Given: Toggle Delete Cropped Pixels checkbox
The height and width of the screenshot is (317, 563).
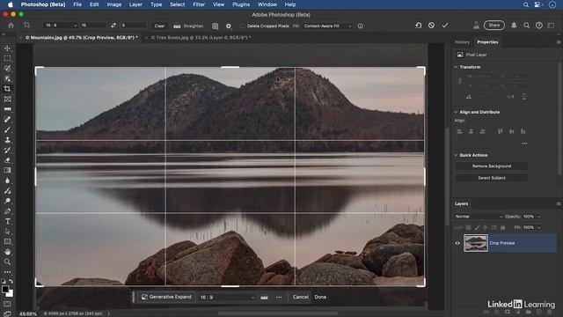Looking at the screenshot, I should click(242, 26).
